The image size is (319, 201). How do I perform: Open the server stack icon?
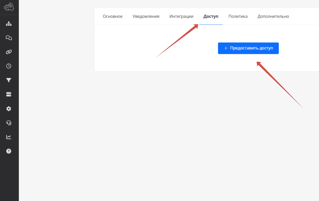(x=9, y=94)
